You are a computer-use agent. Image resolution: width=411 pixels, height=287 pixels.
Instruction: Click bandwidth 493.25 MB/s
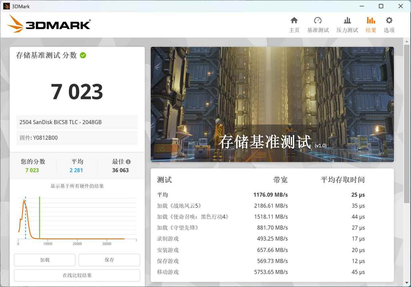[272, 239]
